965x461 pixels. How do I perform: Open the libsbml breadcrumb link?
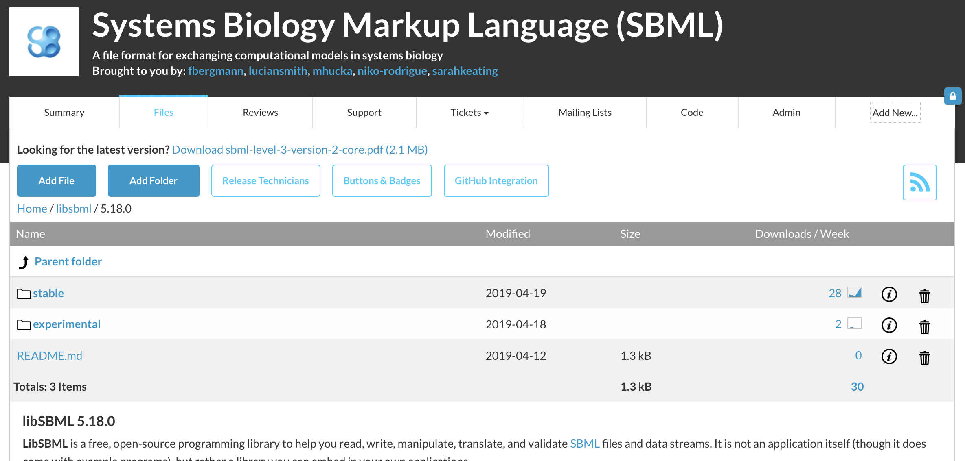73,209
